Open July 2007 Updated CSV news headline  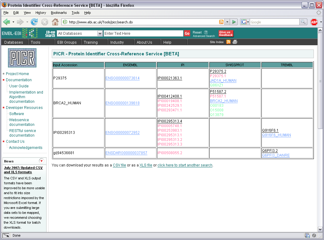(23, 170)
